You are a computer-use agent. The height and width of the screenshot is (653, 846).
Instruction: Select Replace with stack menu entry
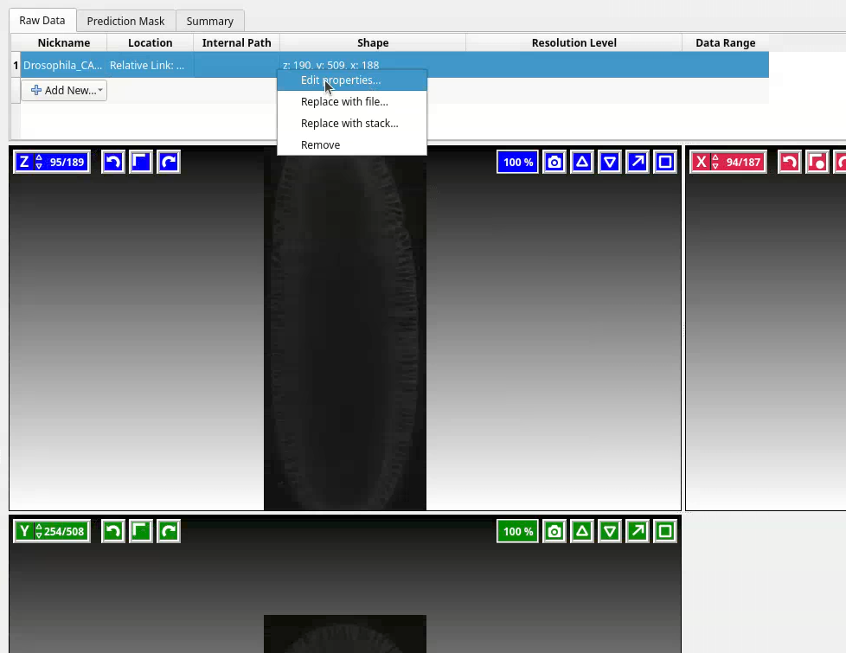coord(349,123)
